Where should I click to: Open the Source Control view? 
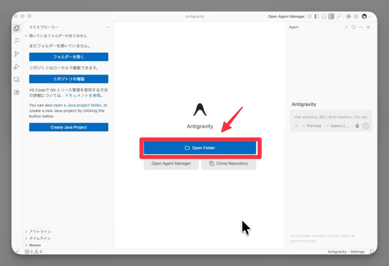point(17,54)
